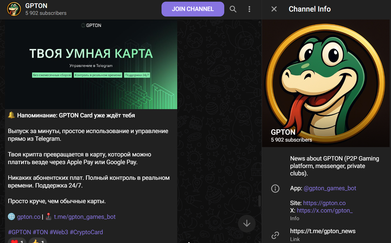This screenshot has height=243, width=391.
Task: Click the Channel Info heading
Action: tap(310, 9)
